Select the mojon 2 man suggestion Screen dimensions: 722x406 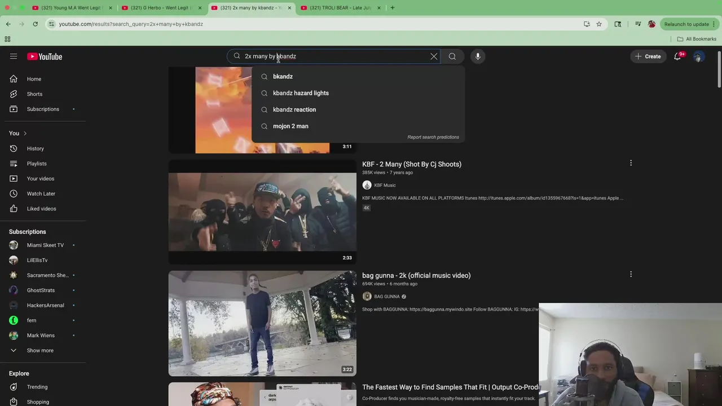[358, 126]
